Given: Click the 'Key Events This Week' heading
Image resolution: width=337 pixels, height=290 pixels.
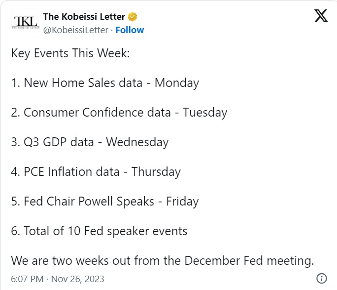Looking at the screenshot, I should pos(70,53).
